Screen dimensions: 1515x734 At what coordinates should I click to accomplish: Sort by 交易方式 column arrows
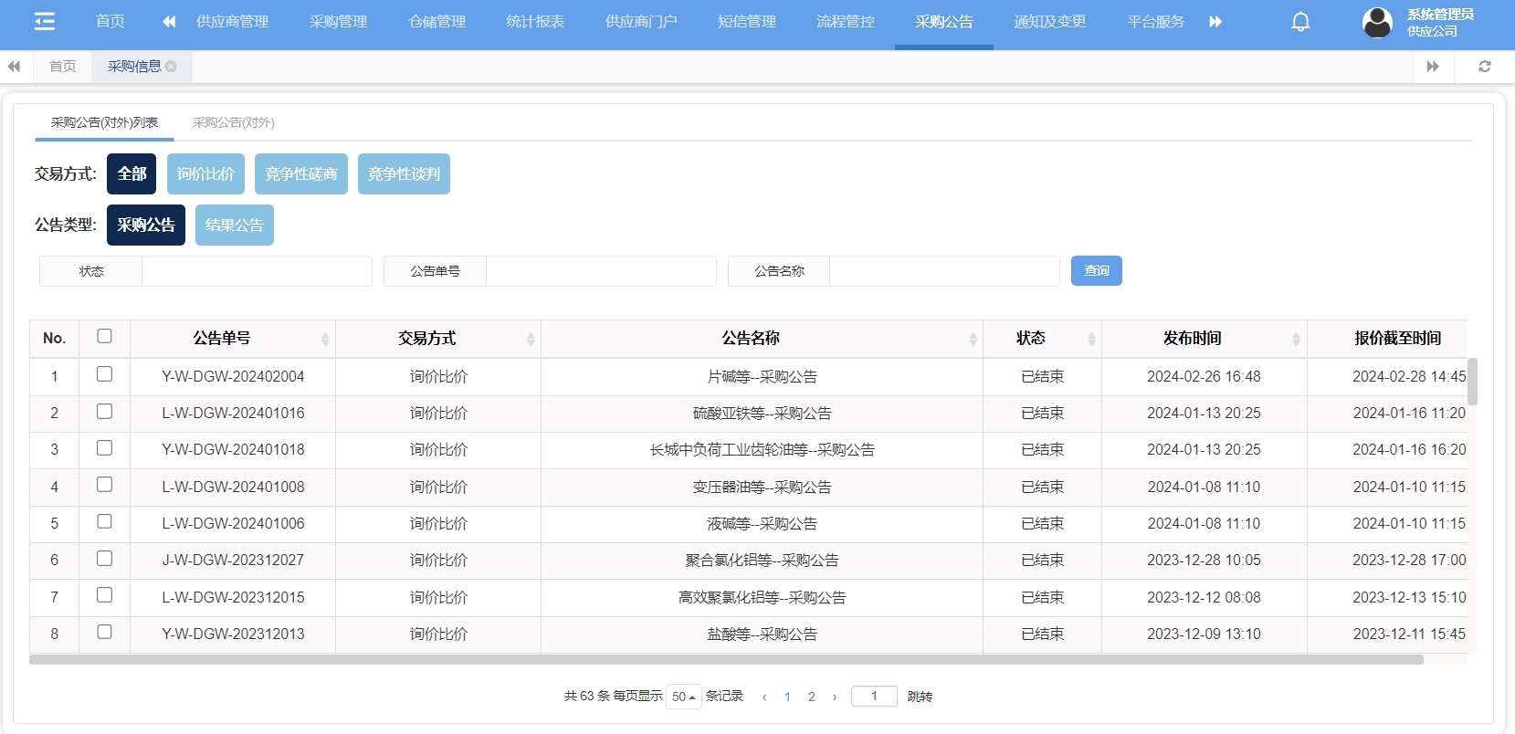tap(531, 340)
